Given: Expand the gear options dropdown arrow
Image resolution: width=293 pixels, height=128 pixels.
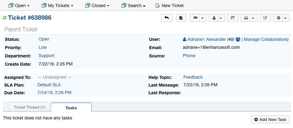Looking at the screenshot, I should [285, 18].
